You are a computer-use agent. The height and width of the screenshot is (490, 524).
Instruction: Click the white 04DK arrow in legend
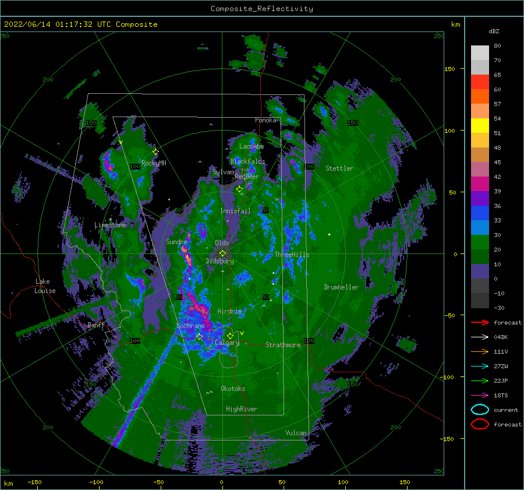click(480, 337)
